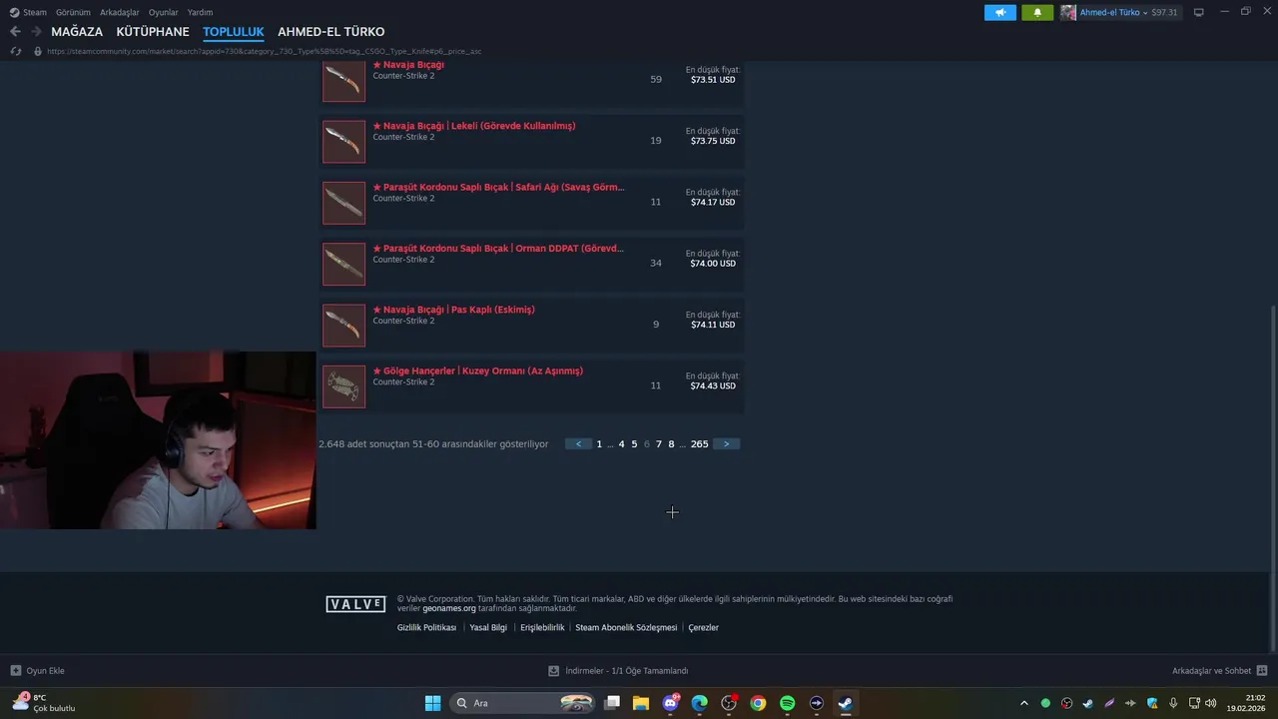This screenshot has width=1278, height=719.
Task: Switch to the MAĞAZA tab
Action: point(77,32)
